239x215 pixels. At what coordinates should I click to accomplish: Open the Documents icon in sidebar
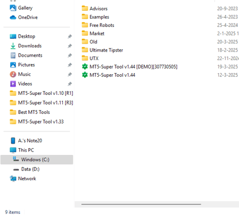tap(13, 55)
